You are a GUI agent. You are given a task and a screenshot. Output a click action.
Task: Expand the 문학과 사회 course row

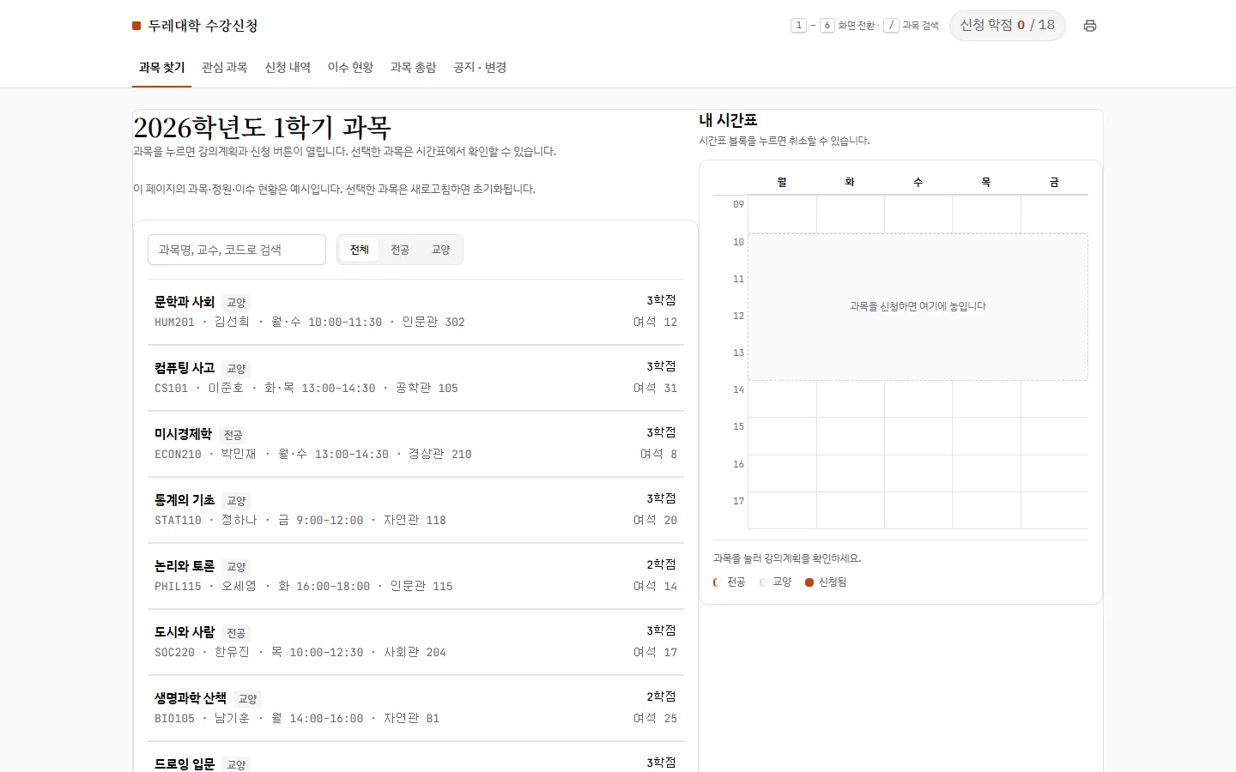click(x=416, y=312)
